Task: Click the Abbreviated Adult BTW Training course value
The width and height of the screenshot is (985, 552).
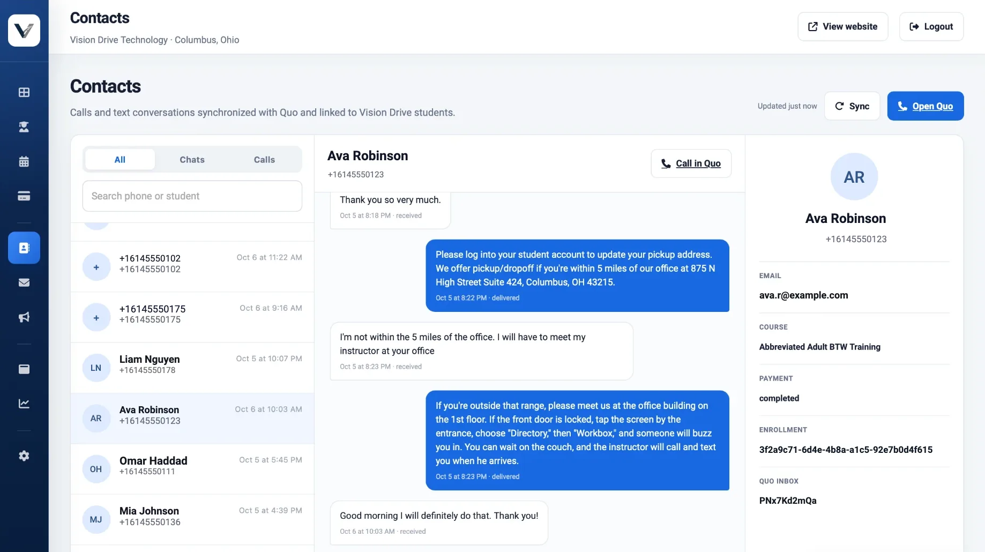Action: [x=819, y=347]
